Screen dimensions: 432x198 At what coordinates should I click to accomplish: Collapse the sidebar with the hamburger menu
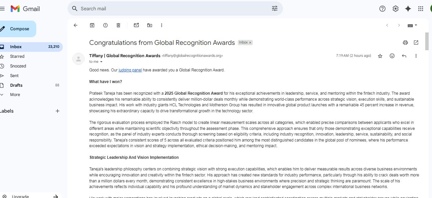pos(3,8)
